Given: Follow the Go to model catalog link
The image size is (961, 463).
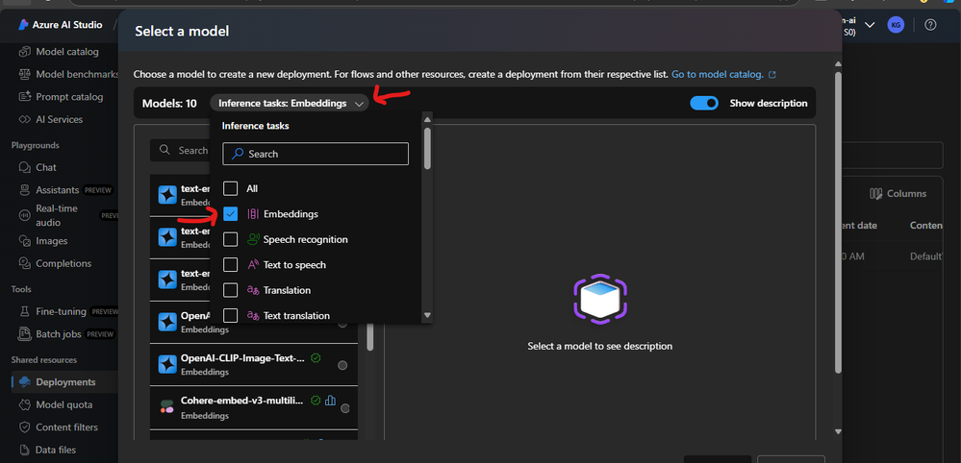Looking at the screenshot, I should tap(723, 75).
